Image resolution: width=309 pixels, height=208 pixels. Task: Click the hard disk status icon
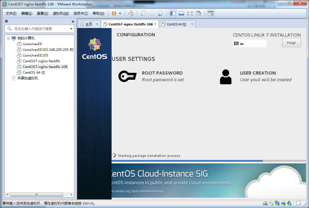pos(265,203)
